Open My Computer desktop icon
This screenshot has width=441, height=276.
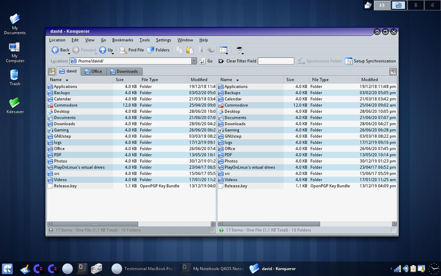[x=15, y=52]
